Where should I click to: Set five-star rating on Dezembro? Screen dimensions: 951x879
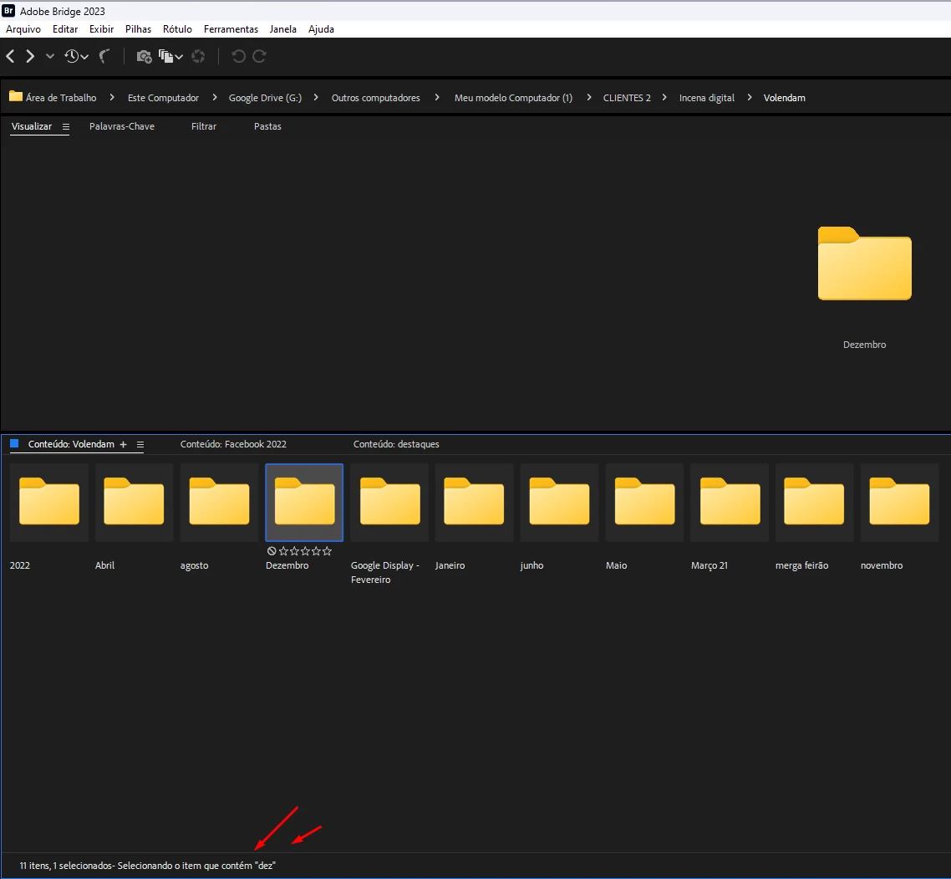pyautogui.click(x=327, y=551)
